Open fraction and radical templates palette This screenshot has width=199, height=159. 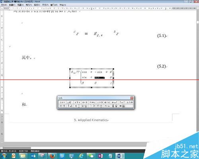[70, 106]
